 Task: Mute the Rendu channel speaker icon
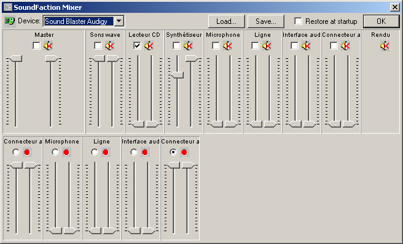click(385, 46)
